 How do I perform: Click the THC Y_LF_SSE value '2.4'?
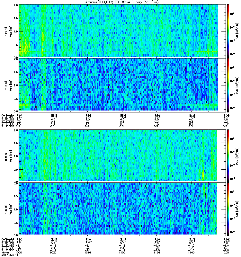(53, 248)
